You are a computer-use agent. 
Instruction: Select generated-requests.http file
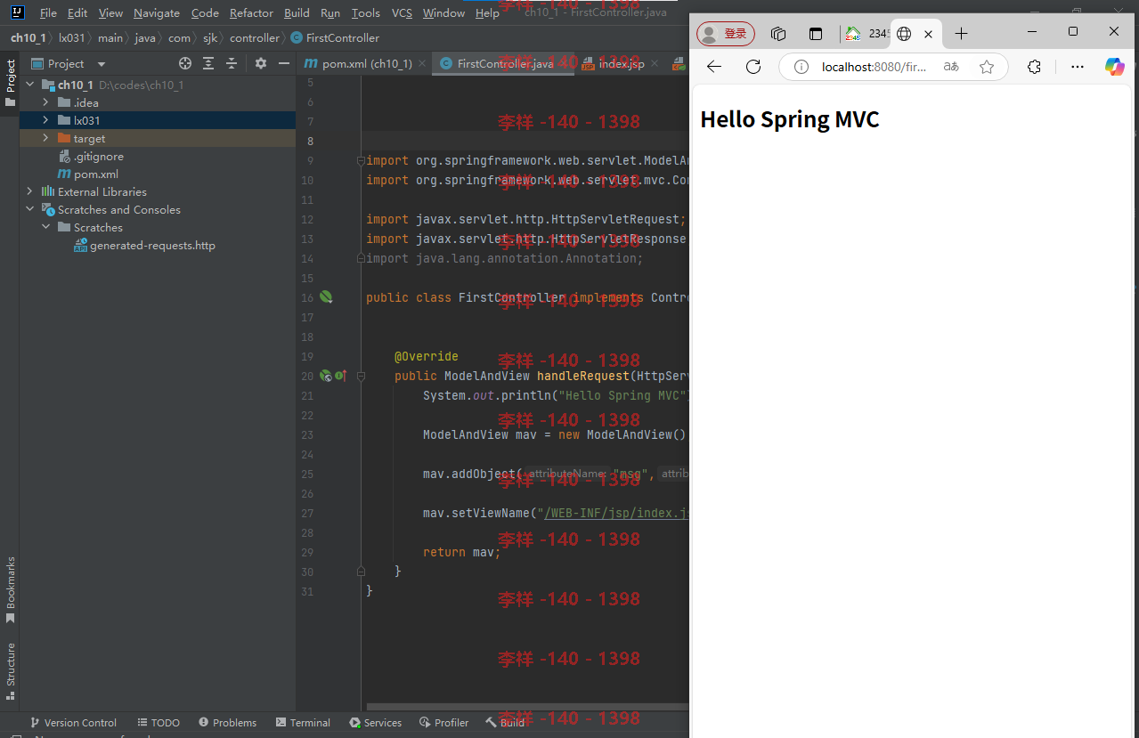tap(144, 245)
